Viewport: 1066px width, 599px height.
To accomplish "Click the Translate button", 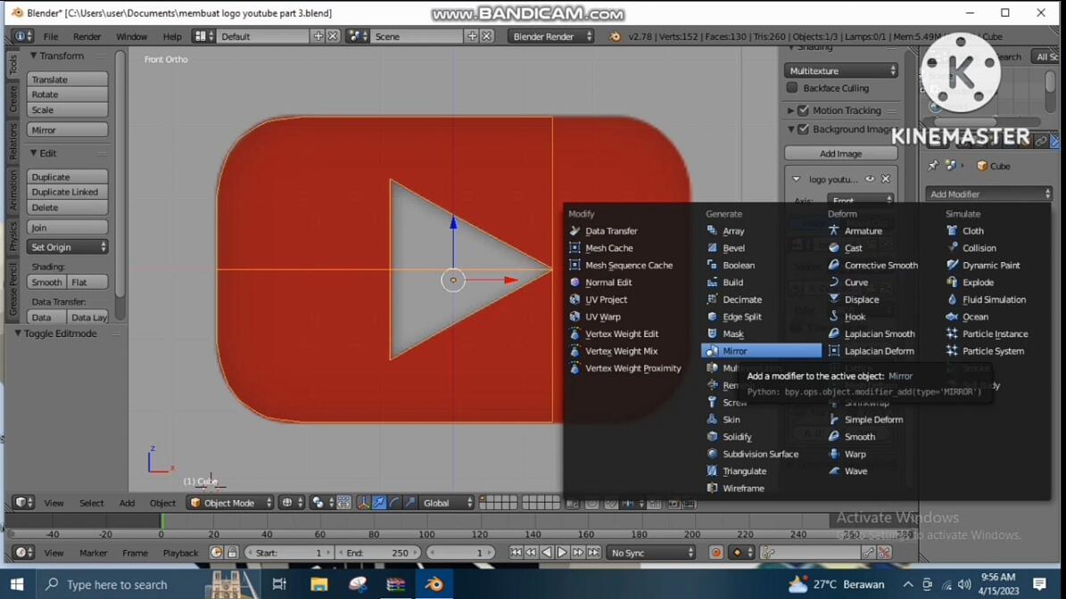I will tap(67, 79).
